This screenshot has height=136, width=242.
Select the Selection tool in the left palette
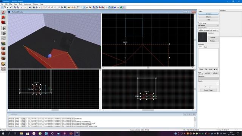(x=3, y=12)
